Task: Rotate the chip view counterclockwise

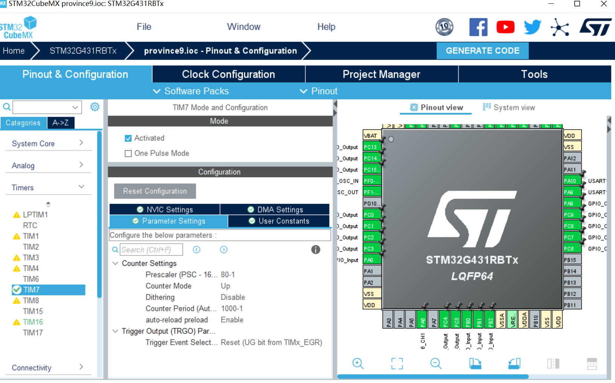Action: click(514, 363)
